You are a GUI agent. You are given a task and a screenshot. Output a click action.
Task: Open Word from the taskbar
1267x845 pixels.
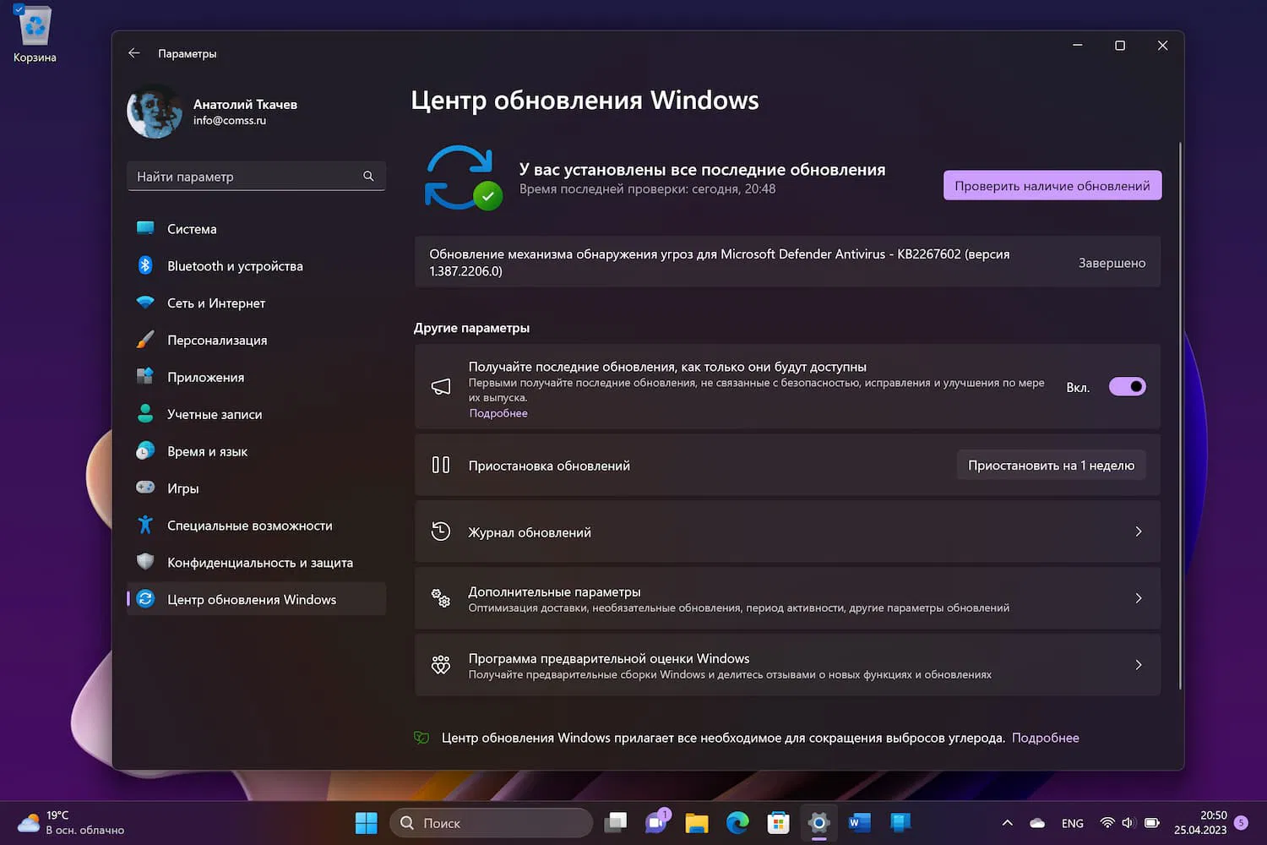[859, 823]
